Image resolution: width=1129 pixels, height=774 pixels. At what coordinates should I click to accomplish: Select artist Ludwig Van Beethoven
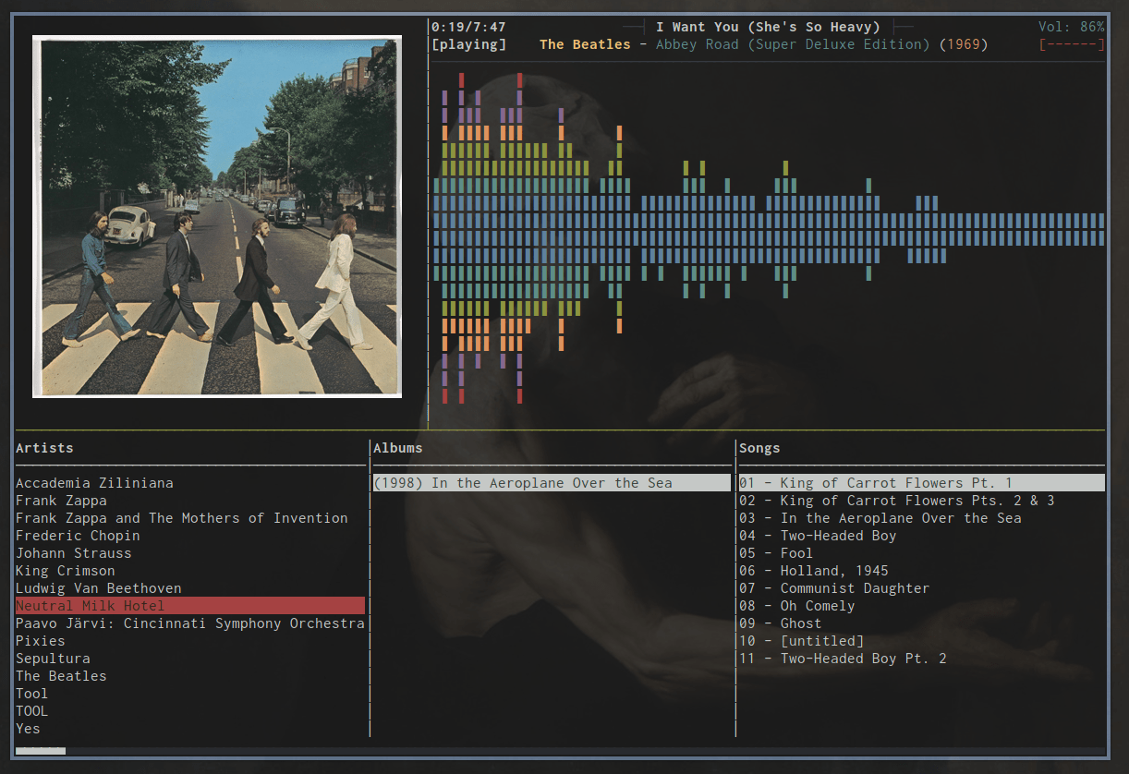[x=99, y=588]
